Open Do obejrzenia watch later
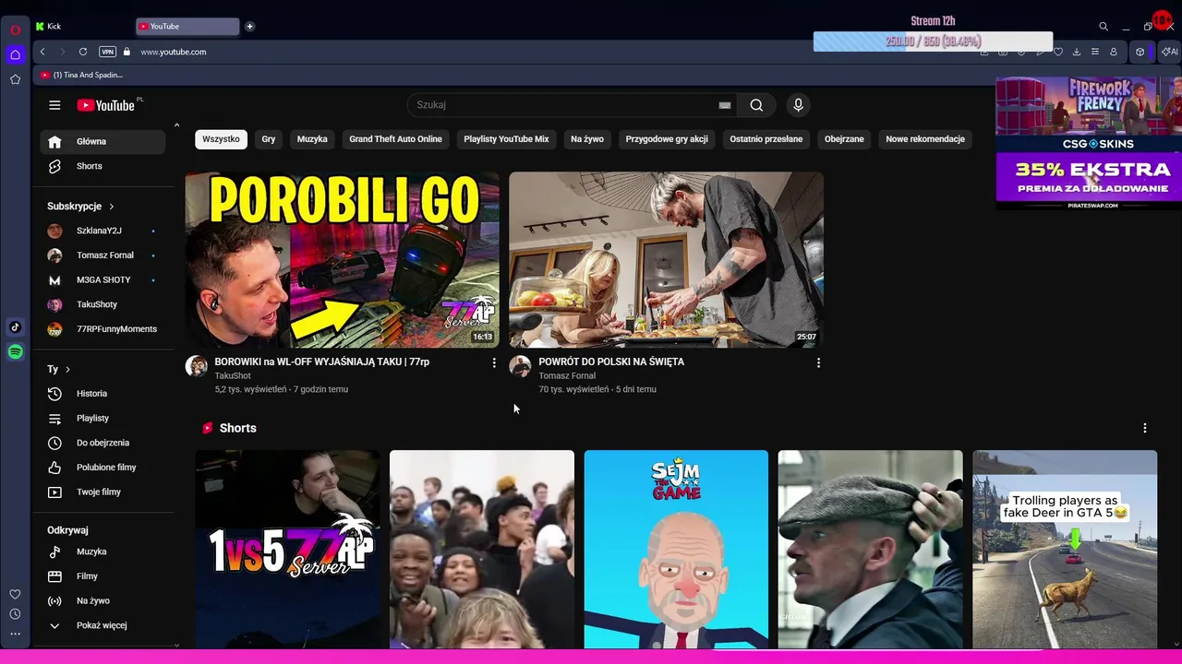1182x664 pixels. tap(103, 443)
